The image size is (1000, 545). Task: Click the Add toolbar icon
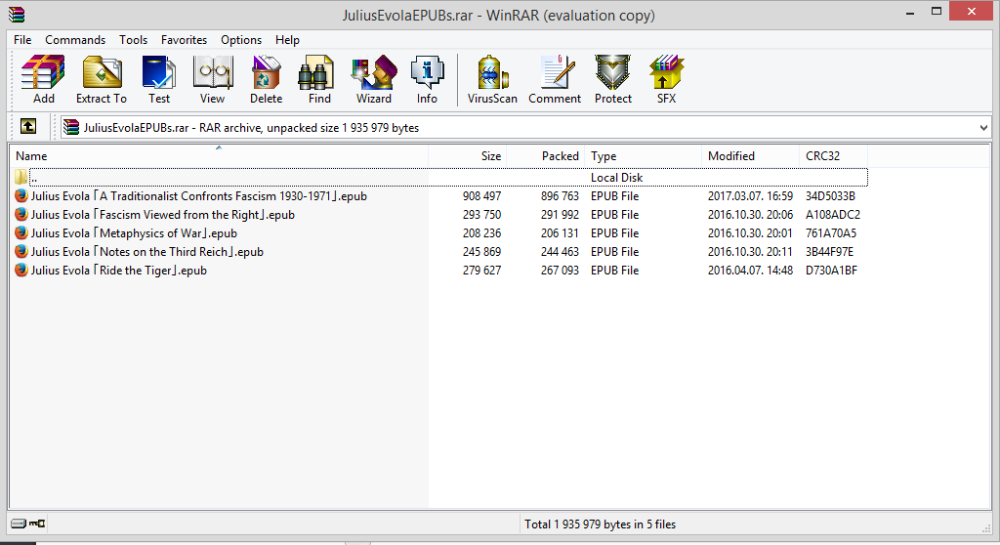(43, 79)
